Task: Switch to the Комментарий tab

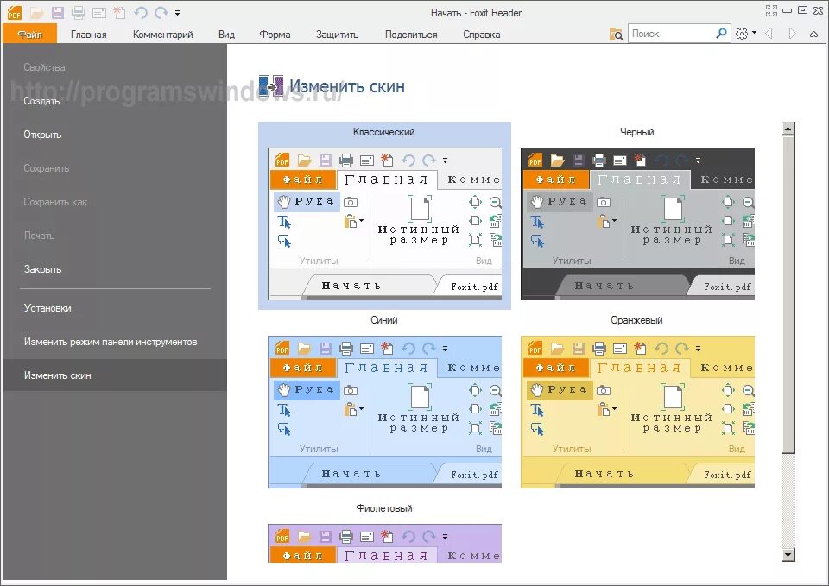Action: [x=163, y=35]
